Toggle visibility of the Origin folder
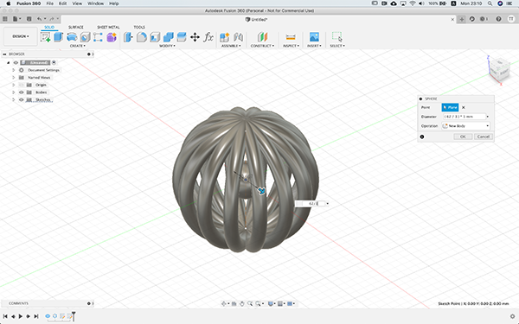The height and width of the screenshot is (324, 519). (22, 85)
